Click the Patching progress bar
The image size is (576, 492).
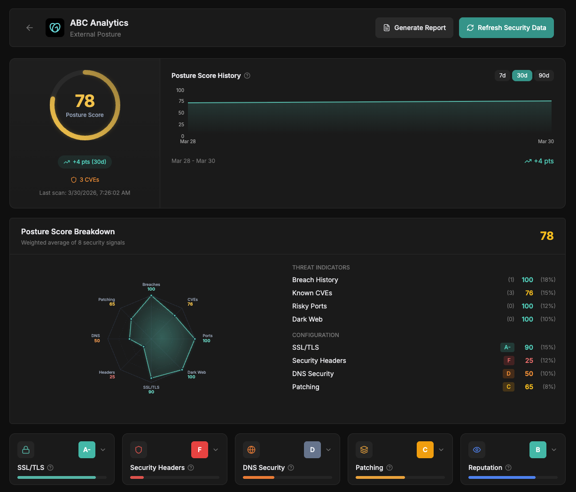[400, 477]
